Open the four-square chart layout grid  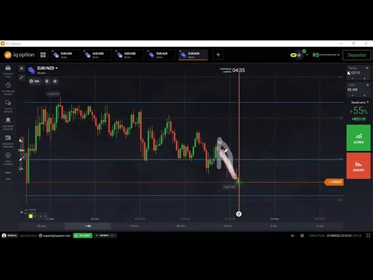pos(43,55)
